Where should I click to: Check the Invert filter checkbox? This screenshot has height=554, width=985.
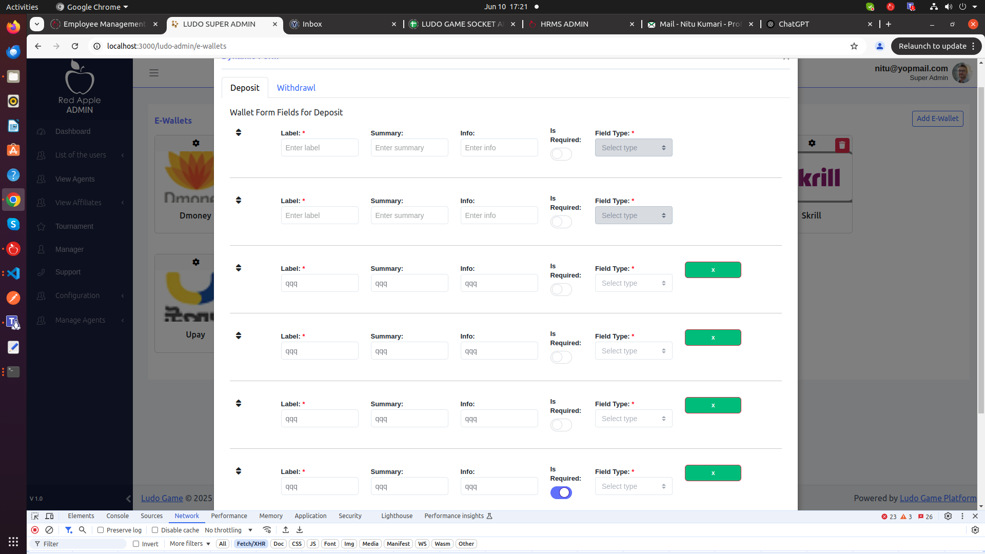[x=136, y=544]
